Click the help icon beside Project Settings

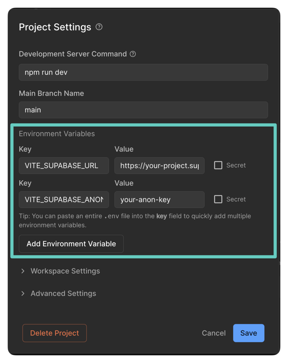tap(99, 27)
